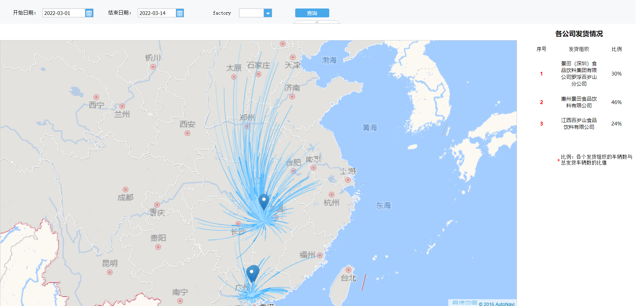Click the 西安 city marker
Viewport: 636px width, 306px height.
pyautogui.click(x=187, y=133)
